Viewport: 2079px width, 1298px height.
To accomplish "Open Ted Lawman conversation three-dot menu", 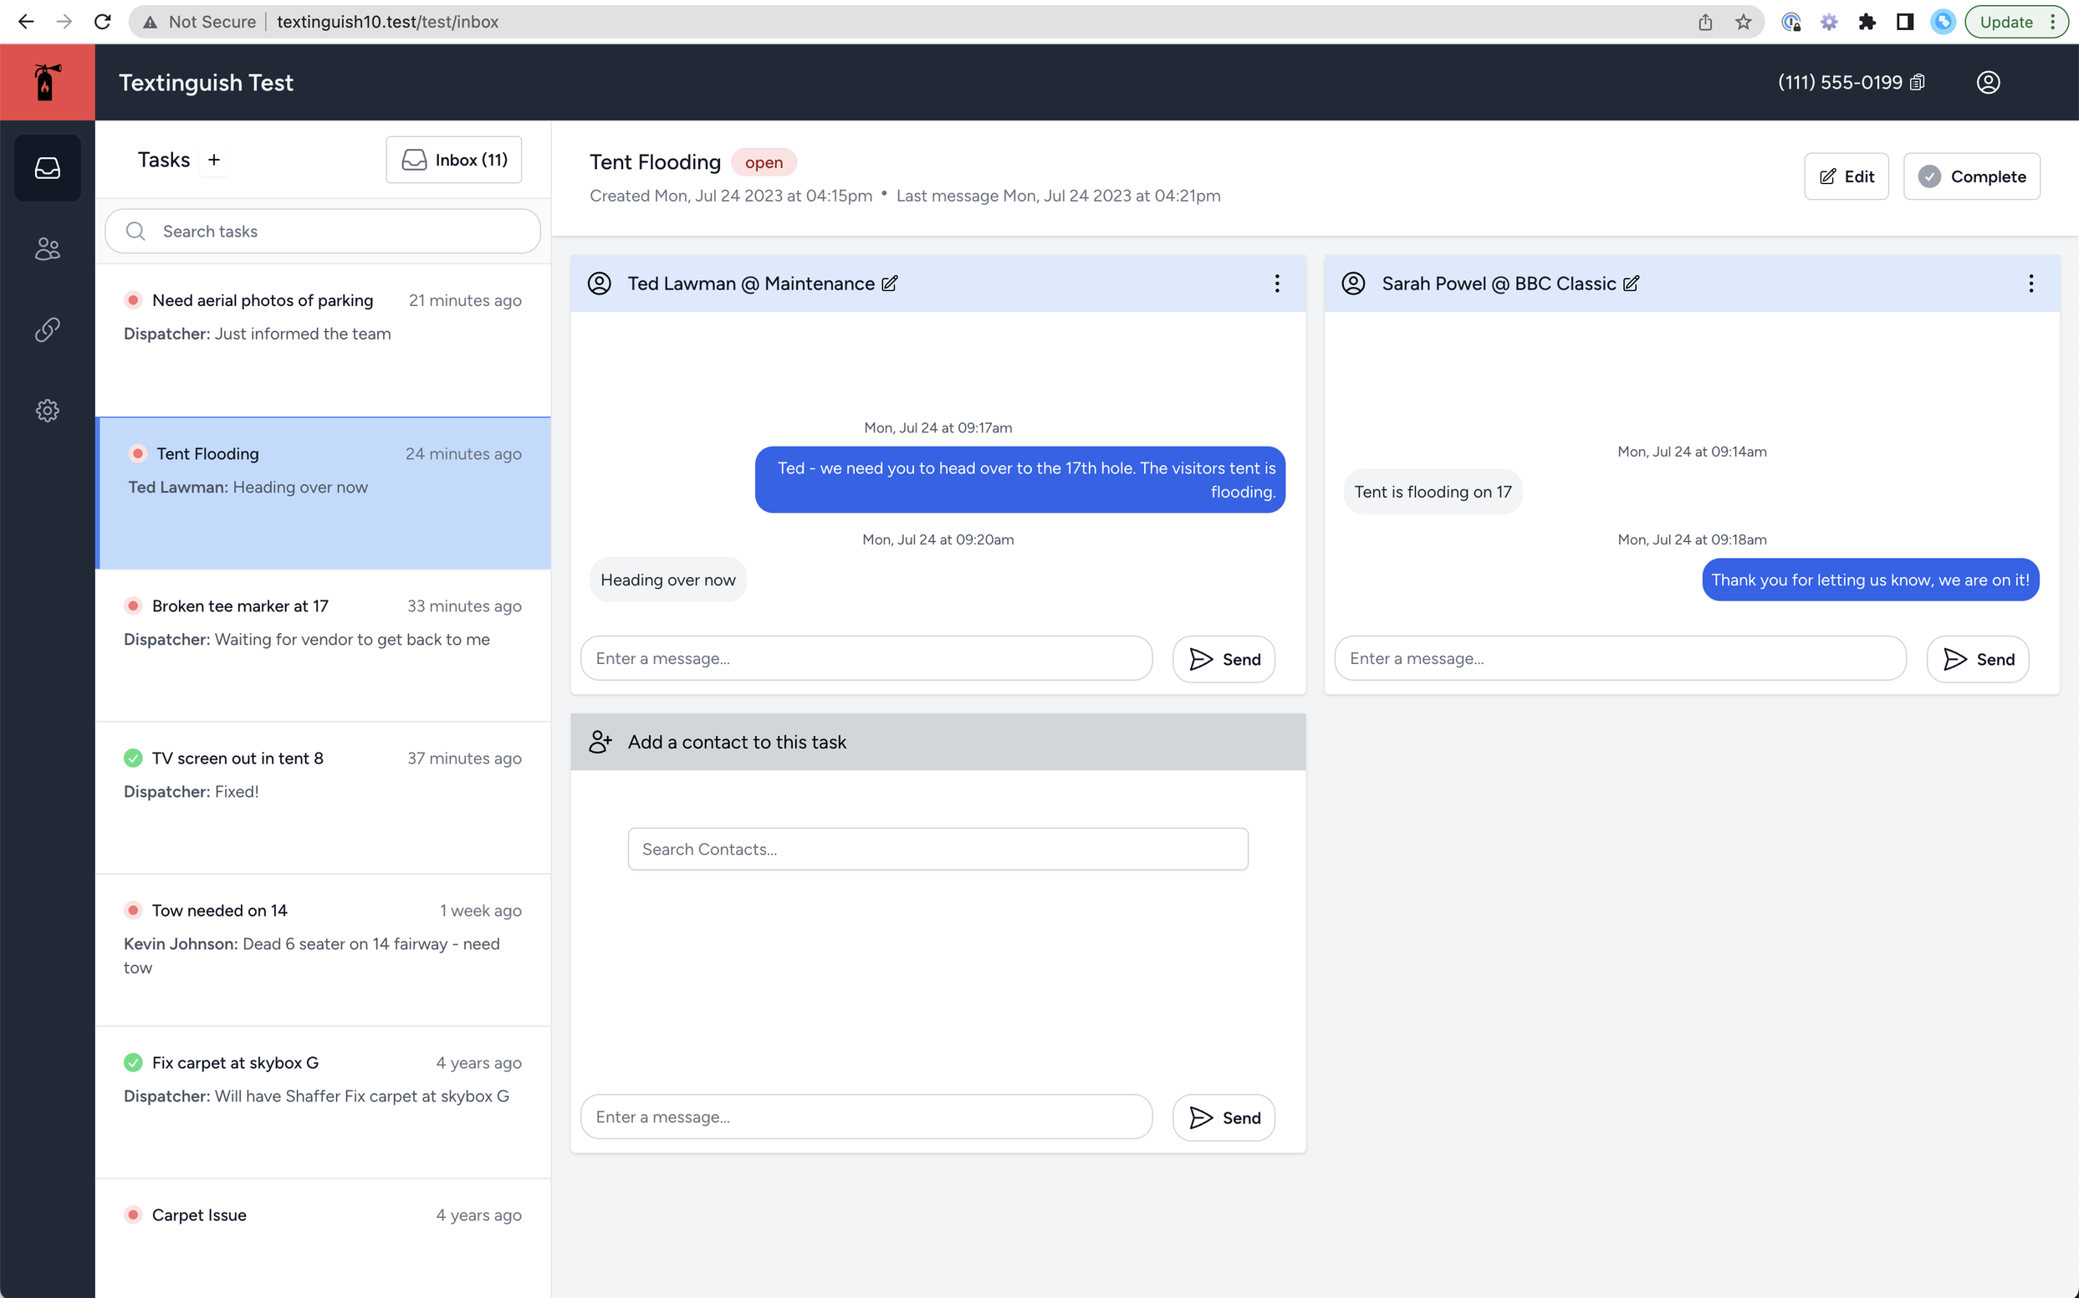I will (1276, 284).
